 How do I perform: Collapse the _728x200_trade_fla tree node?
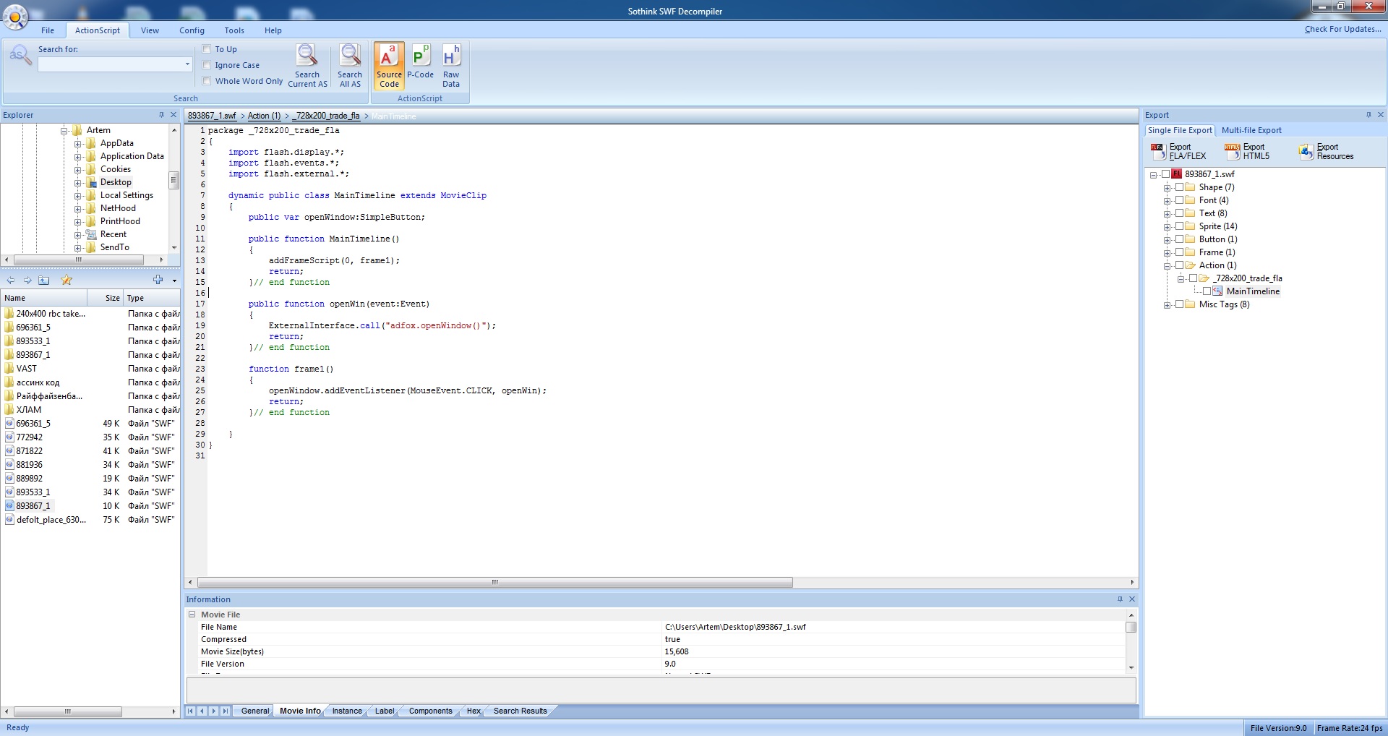tap(1181, 279)
